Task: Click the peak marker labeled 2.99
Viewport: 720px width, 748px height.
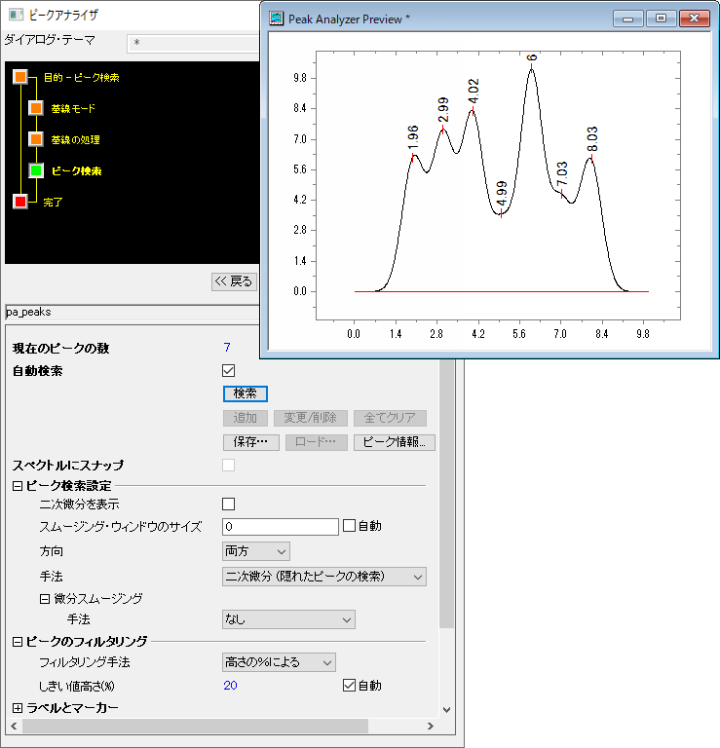Action: point(442,129)
